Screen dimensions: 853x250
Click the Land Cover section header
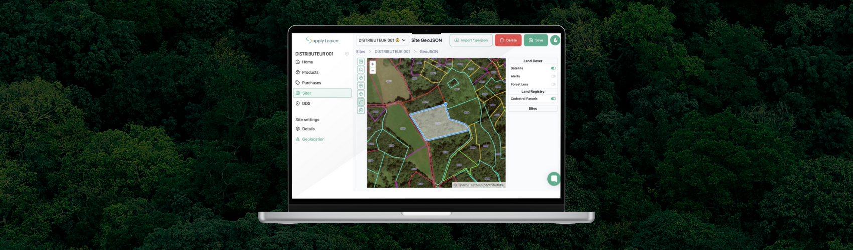(533, 61)
